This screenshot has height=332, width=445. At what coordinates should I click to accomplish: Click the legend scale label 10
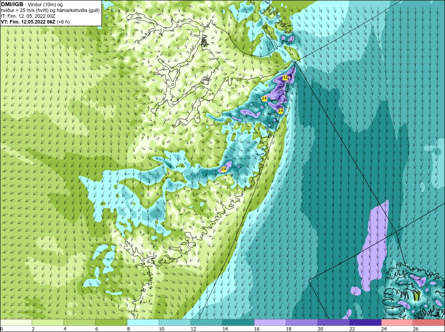(161, 329)
